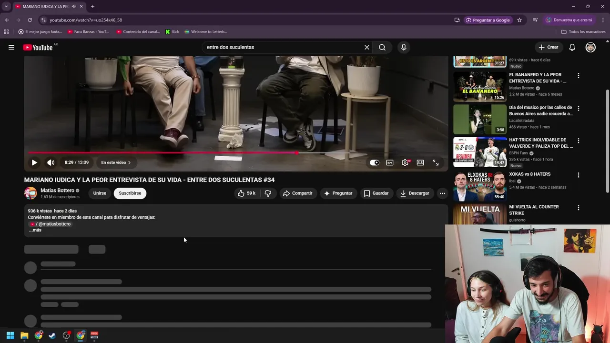Open 'Demuestra que eres tú' profile button
This screenshot has width=610, height=343.
pos(569,20)
